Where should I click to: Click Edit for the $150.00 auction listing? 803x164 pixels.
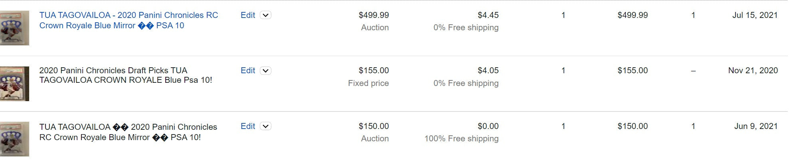point(247,126)
